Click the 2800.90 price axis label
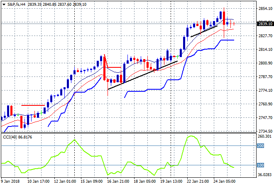The image size is (274, 186). pos(265,63)
